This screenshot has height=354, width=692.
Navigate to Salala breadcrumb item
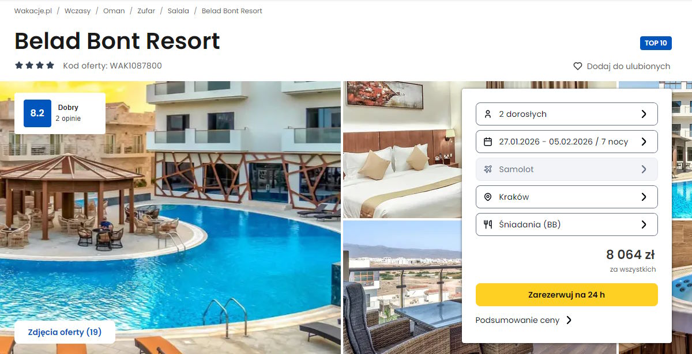(178, 11)
